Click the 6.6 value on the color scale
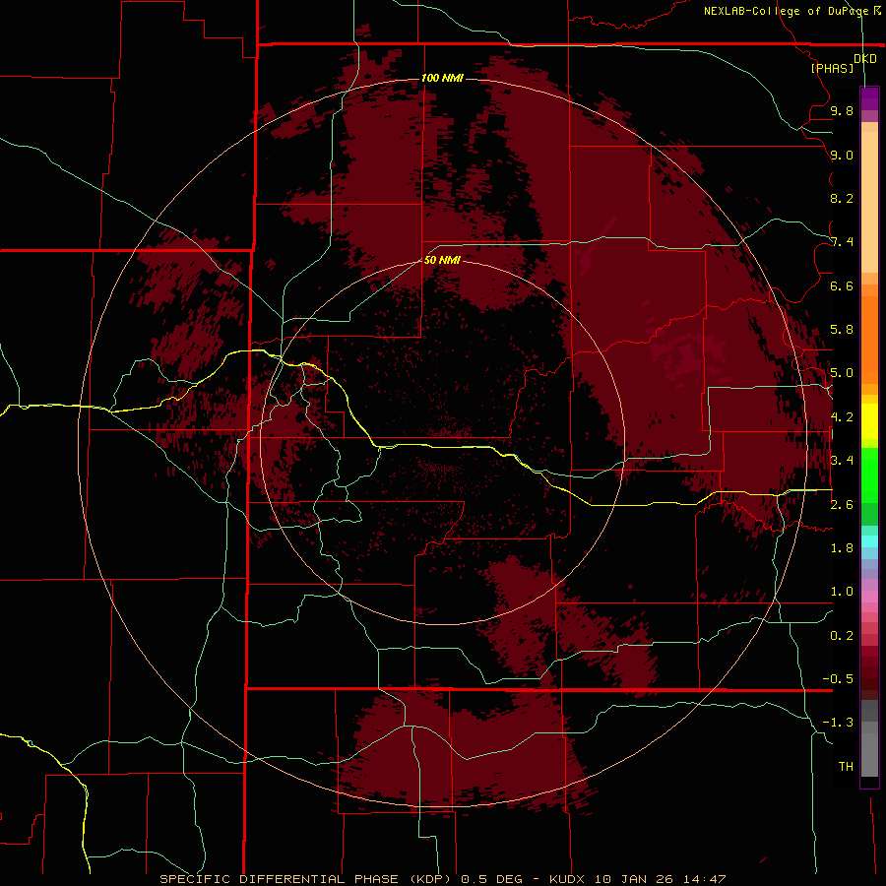The image size is (886, 886). tap(842, 285)
